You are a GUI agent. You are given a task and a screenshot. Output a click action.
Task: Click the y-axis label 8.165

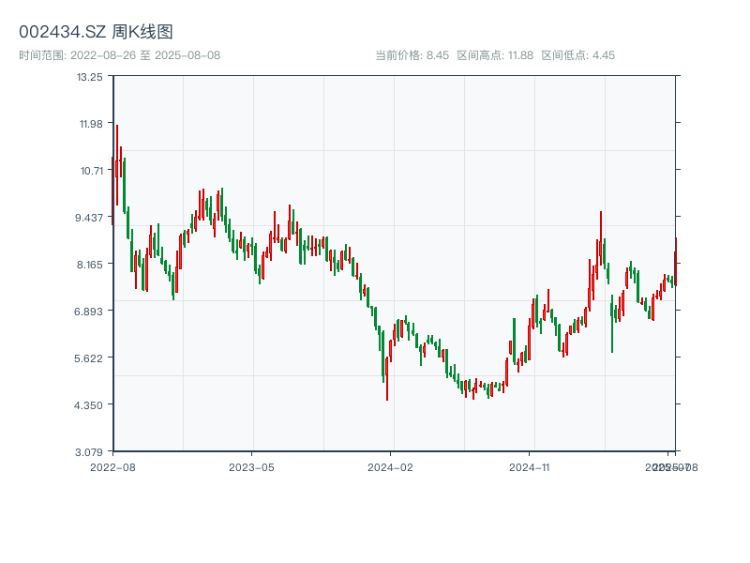click(x=89, y=265)
